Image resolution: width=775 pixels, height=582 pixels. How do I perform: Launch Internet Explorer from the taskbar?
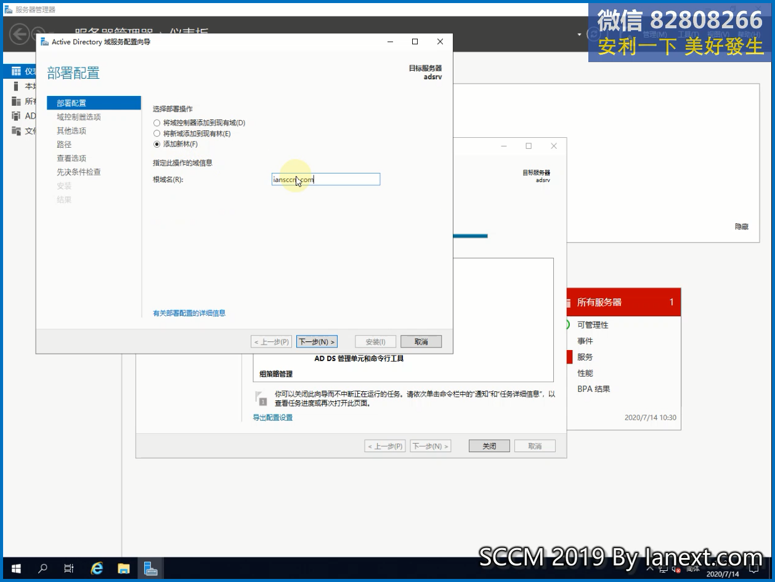(97, 568)
